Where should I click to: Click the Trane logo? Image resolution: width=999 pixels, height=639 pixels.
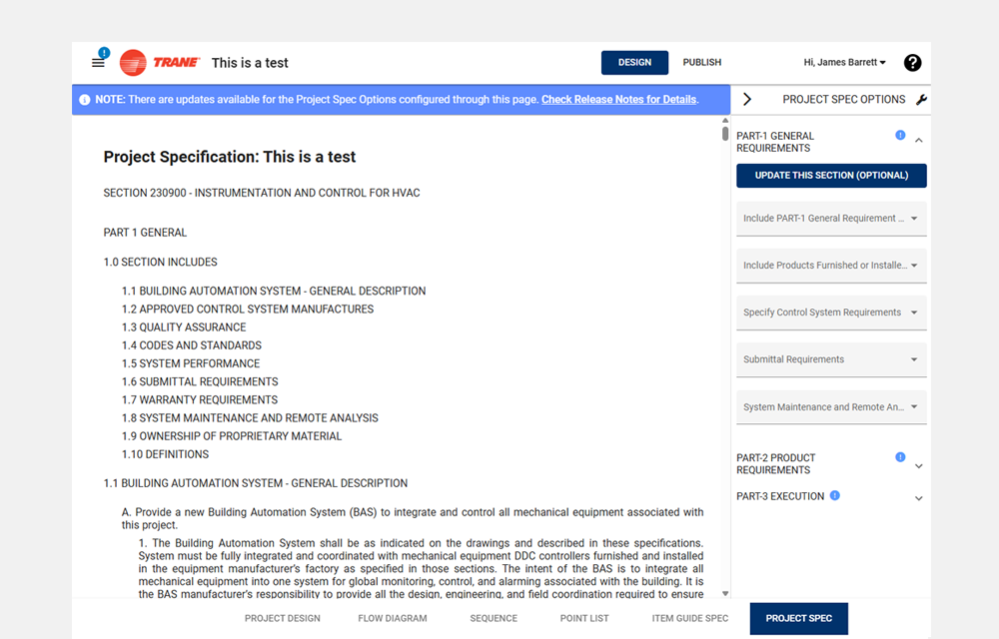pos(160,62)
